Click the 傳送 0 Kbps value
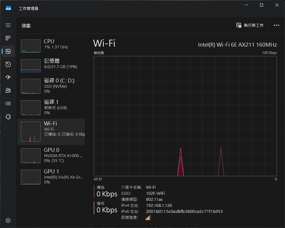The image size is (285, 228). (107, 194)
